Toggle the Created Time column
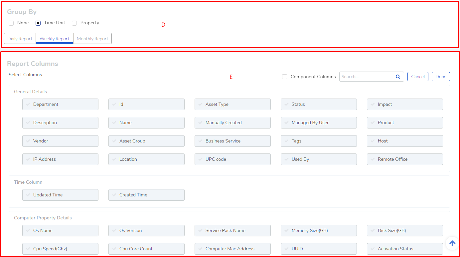 pos(146,195)
